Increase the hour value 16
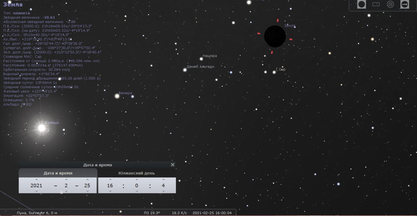Viewport: 417px width, 216px height. coord(110,179)
